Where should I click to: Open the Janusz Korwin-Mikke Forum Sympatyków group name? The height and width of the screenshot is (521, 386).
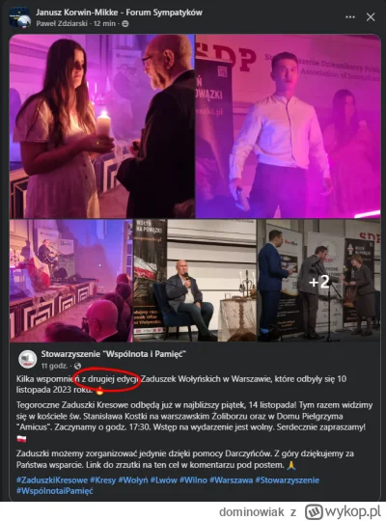tap(119, 13)
